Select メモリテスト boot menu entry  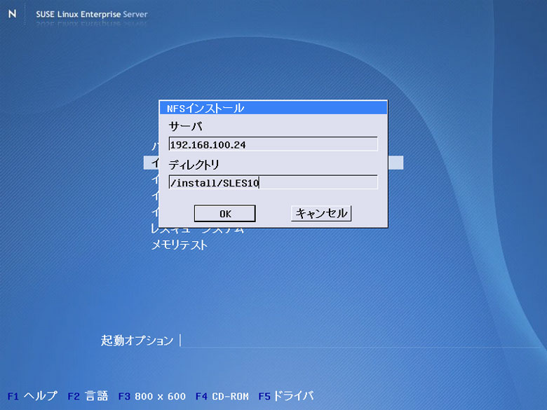[180, 245]
